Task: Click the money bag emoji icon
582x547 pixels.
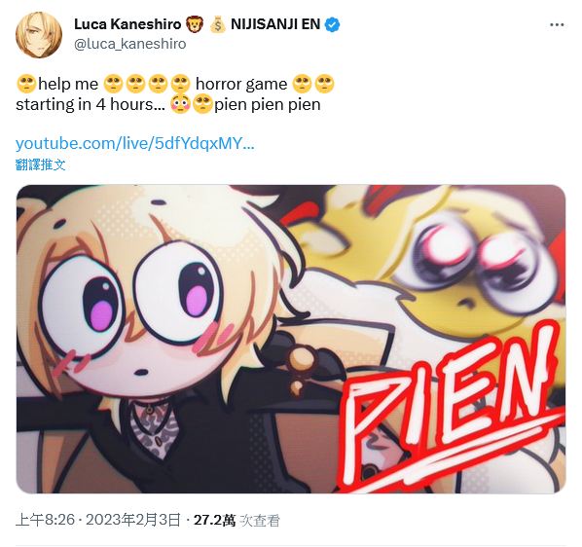Action: click(217, 25)
